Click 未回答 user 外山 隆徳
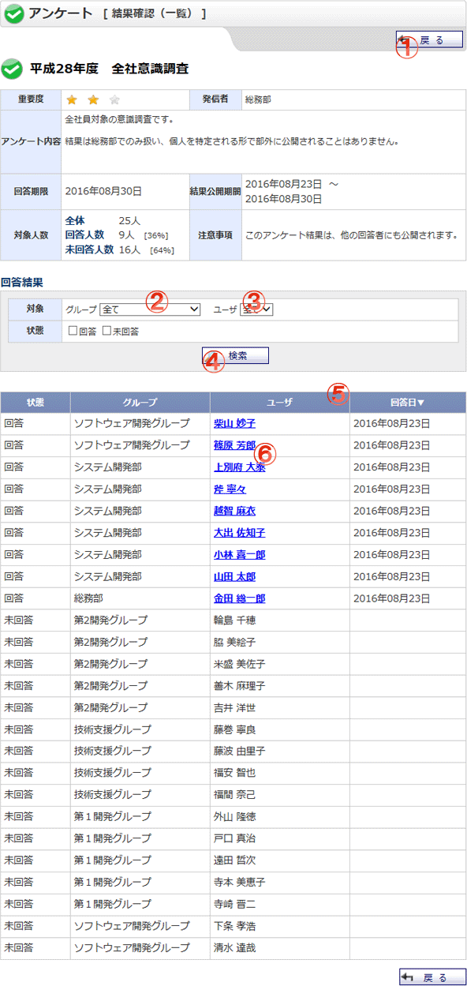 [x=234, y=817]
